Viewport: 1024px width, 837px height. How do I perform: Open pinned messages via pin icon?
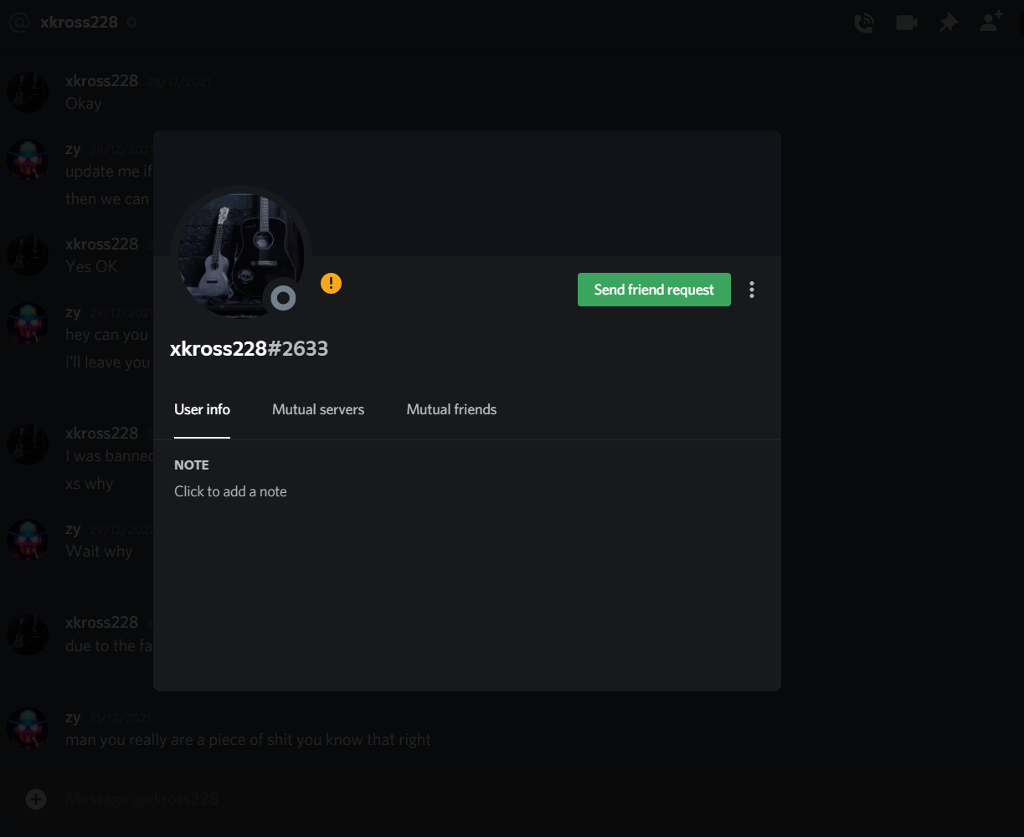click(948, 23)
